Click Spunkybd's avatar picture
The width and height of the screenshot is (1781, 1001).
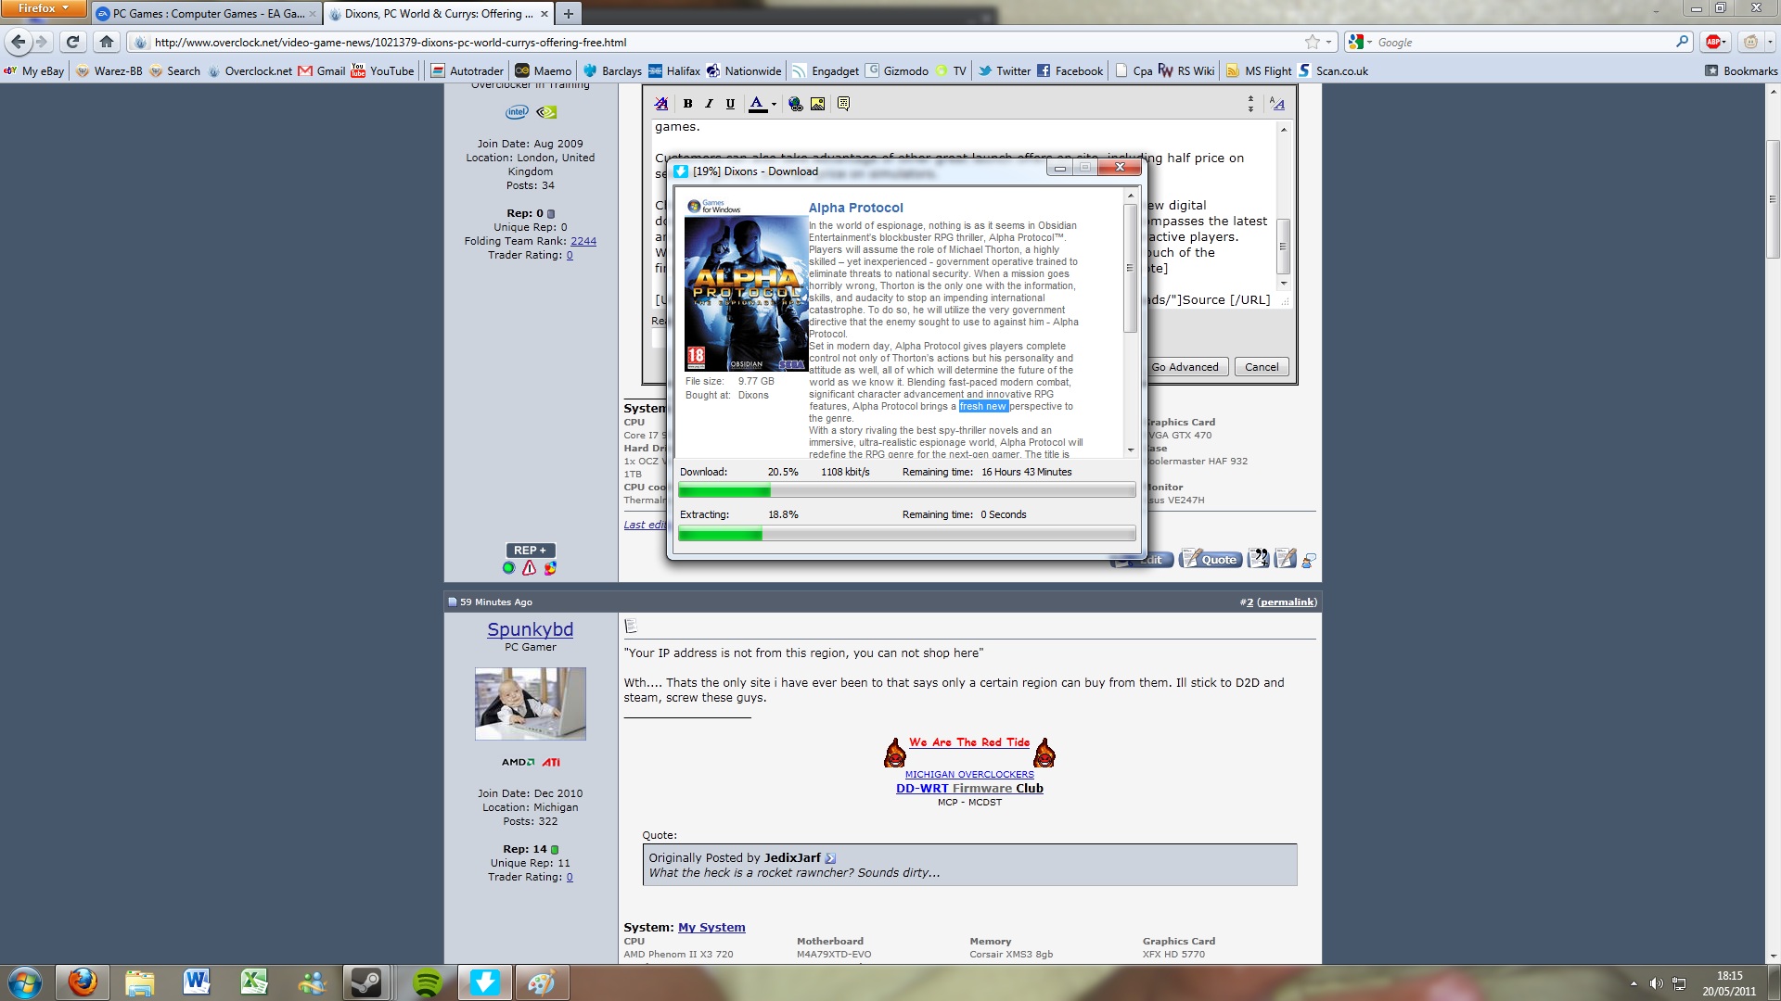click(x=531, y=703)
